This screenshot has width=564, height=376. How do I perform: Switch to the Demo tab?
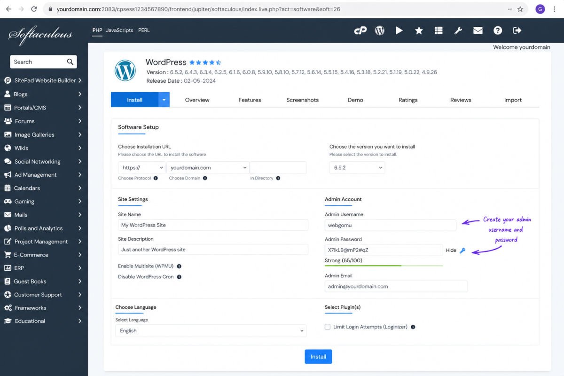point(355,100)
